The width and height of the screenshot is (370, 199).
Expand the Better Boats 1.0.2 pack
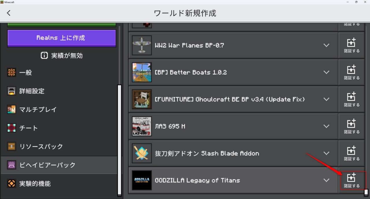point(326,72)
